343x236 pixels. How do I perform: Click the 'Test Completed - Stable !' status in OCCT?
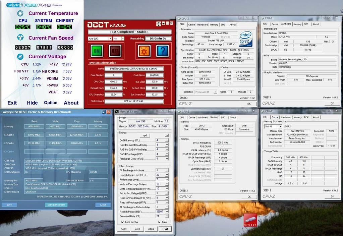click(x=129, y=32)
